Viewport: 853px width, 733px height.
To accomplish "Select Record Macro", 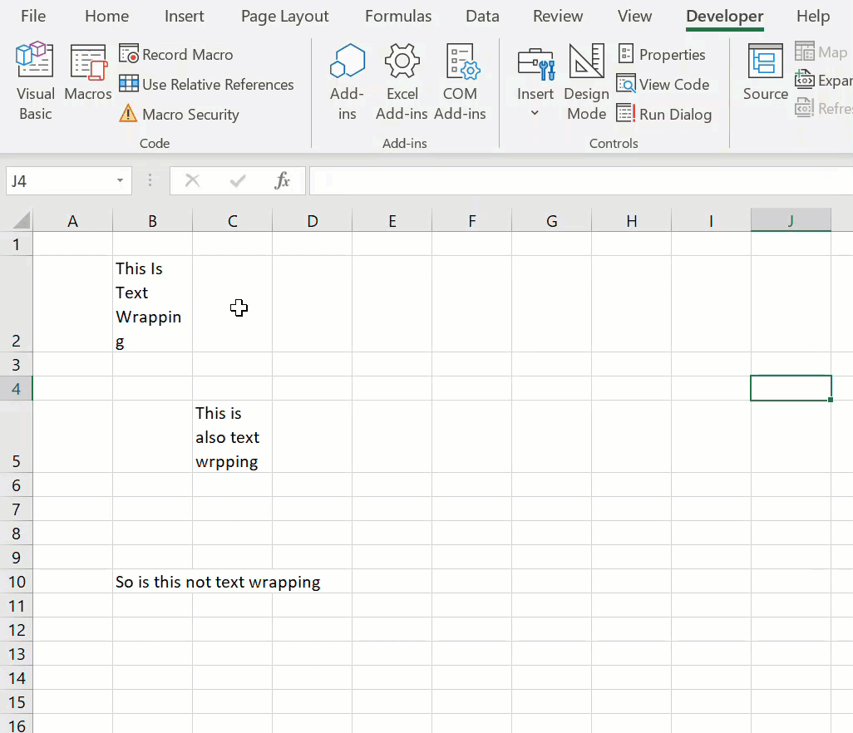I will tap(176, 54).
